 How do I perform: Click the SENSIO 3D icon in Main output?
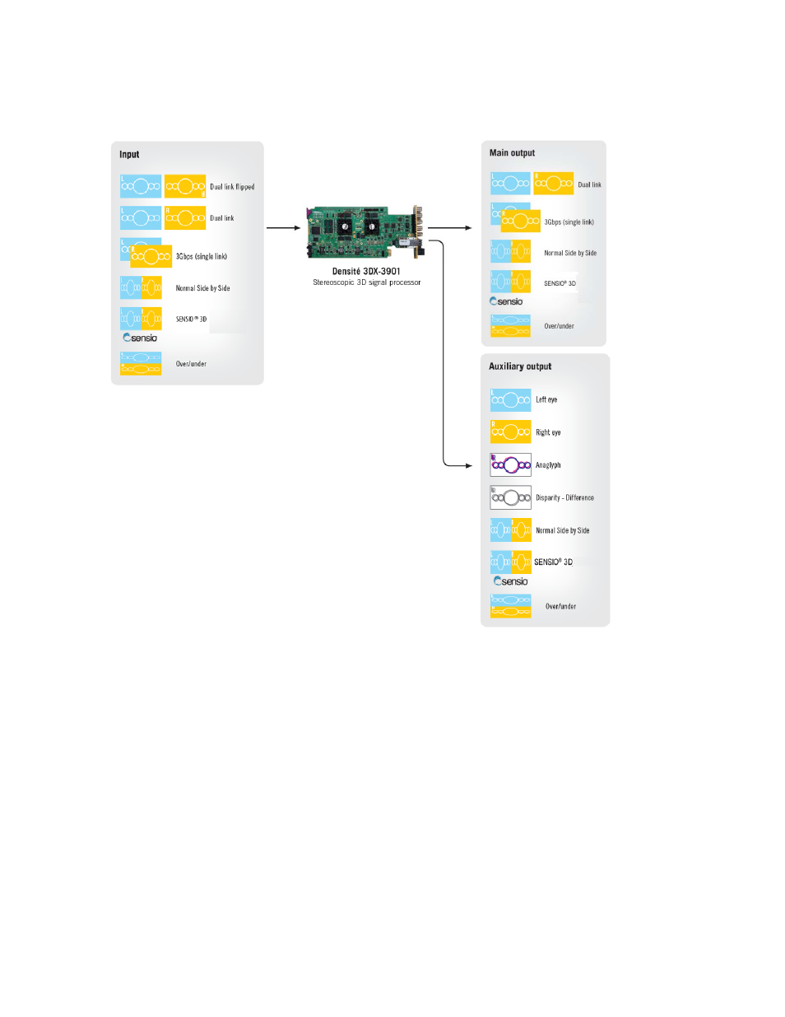(510, 282)
